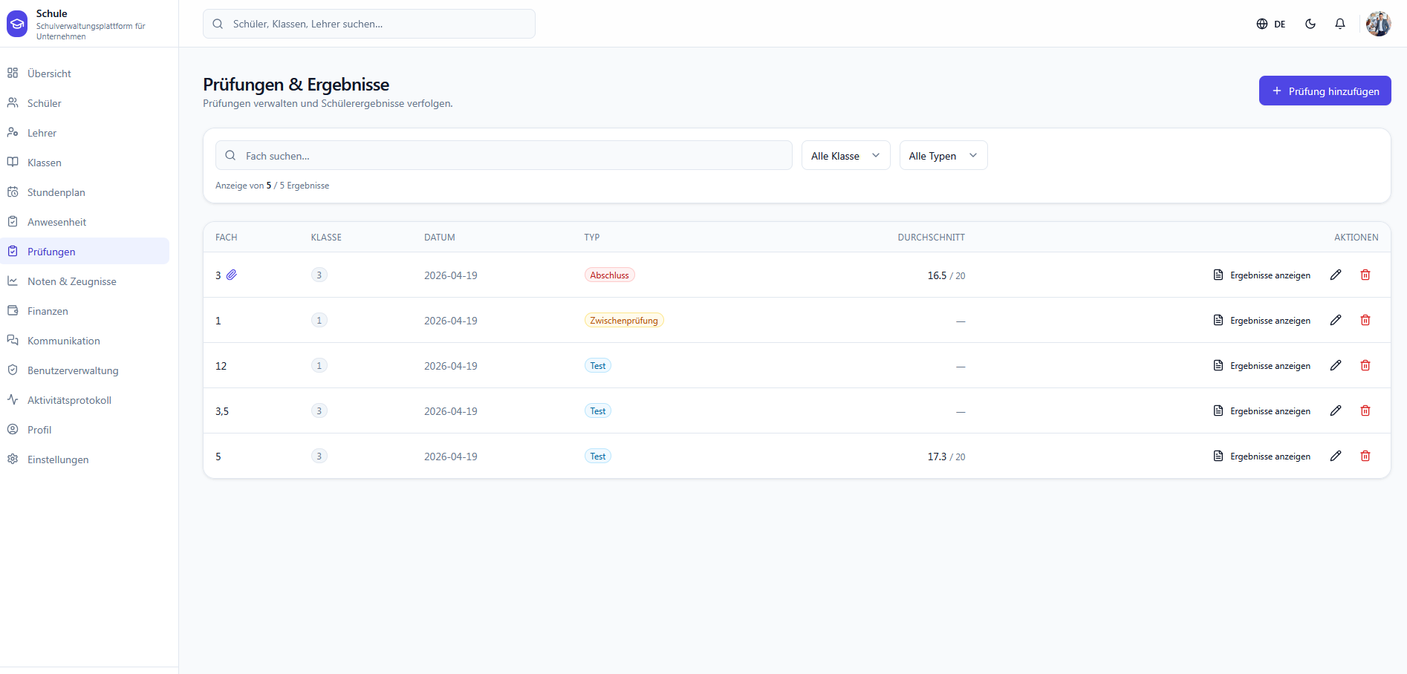
Task: Open Stundenplan in sidebar
Action: (85, 192)
